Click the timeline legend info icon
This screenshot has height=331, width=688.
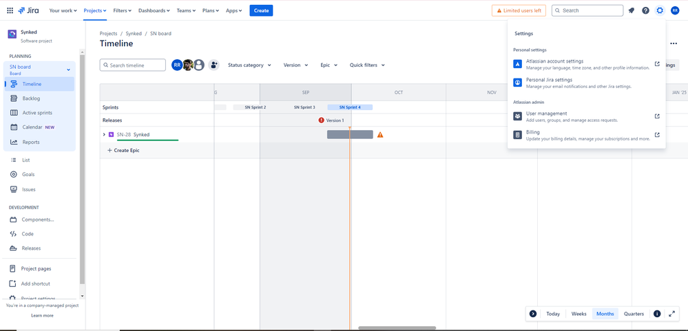(x=657, y=314)
